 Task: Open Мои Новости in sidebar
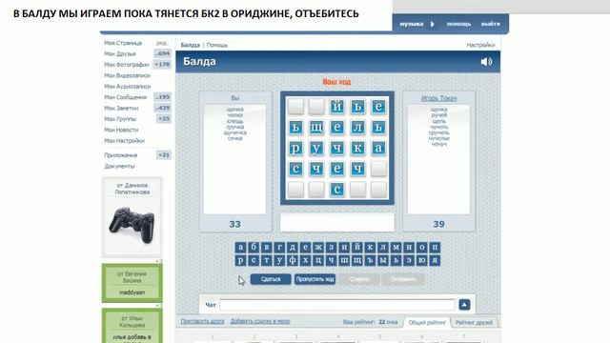121,130
